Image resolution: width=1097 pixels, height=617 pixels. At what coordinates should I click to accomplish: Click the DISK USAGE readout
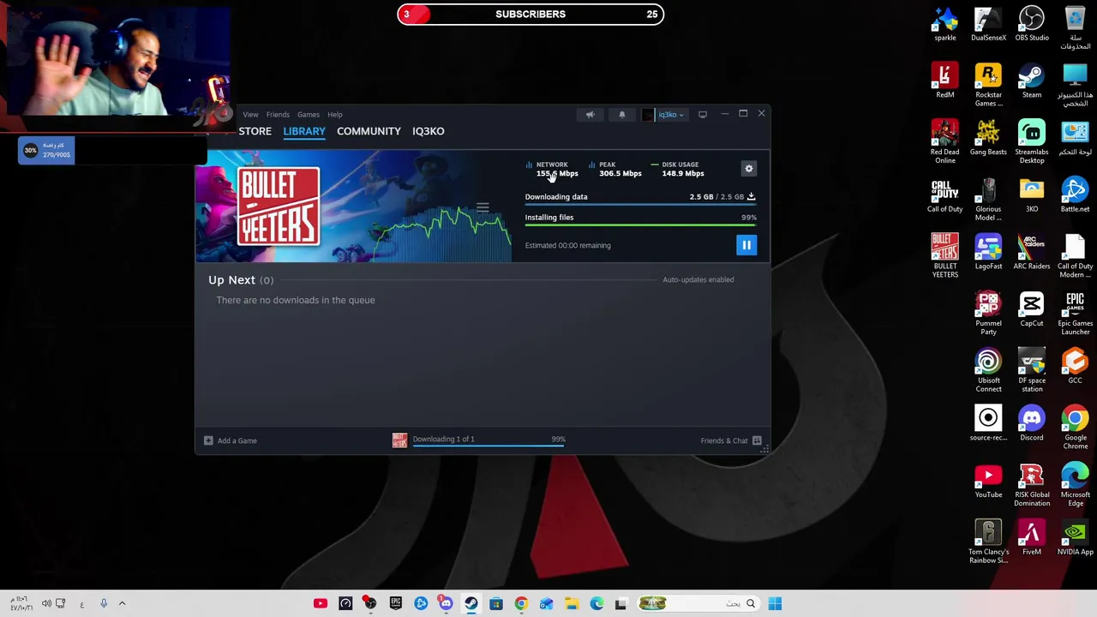point(678,169)
